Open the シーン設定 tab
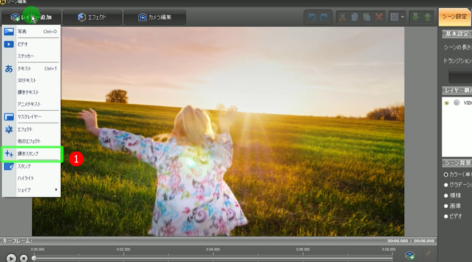This screenshot has width=472, height=262. pos(454,17)
